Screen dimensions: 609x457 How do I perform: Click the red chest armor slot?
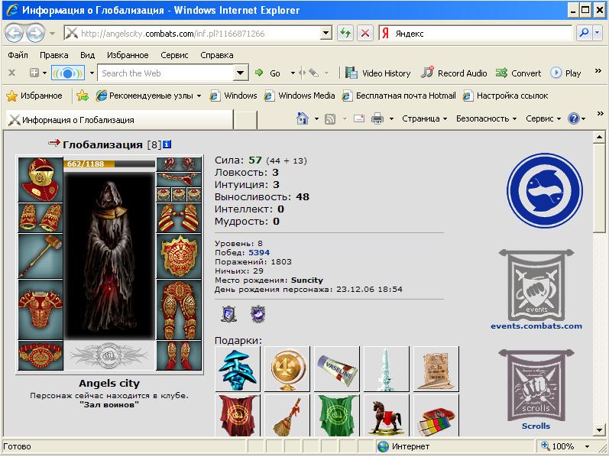(x=40, y=310)
